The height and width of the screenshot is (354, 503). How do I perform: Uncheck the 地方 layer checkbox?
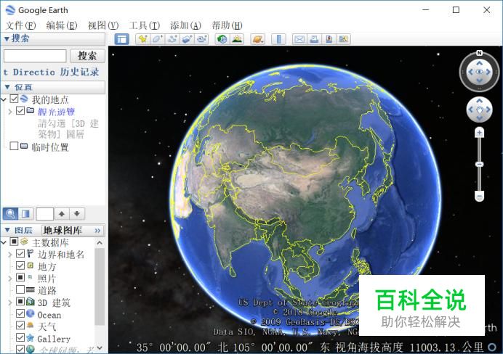[20, 265]
